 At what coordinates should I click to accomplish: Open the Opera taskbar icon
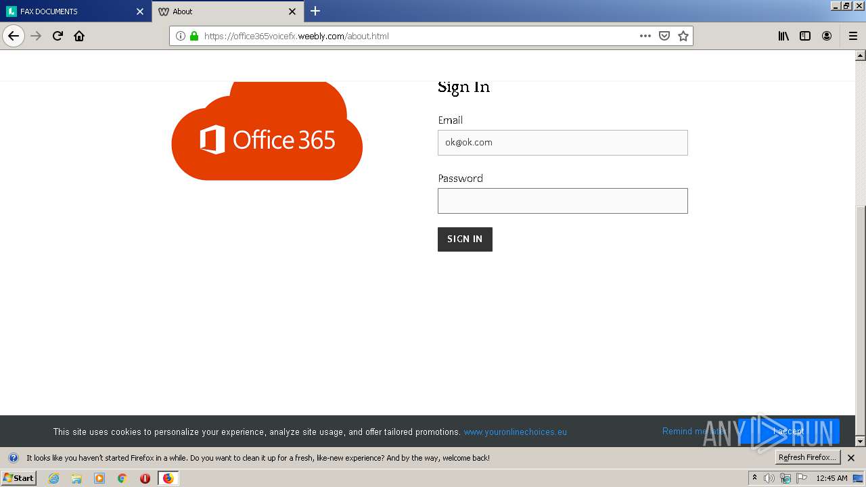tap(145, 478)
